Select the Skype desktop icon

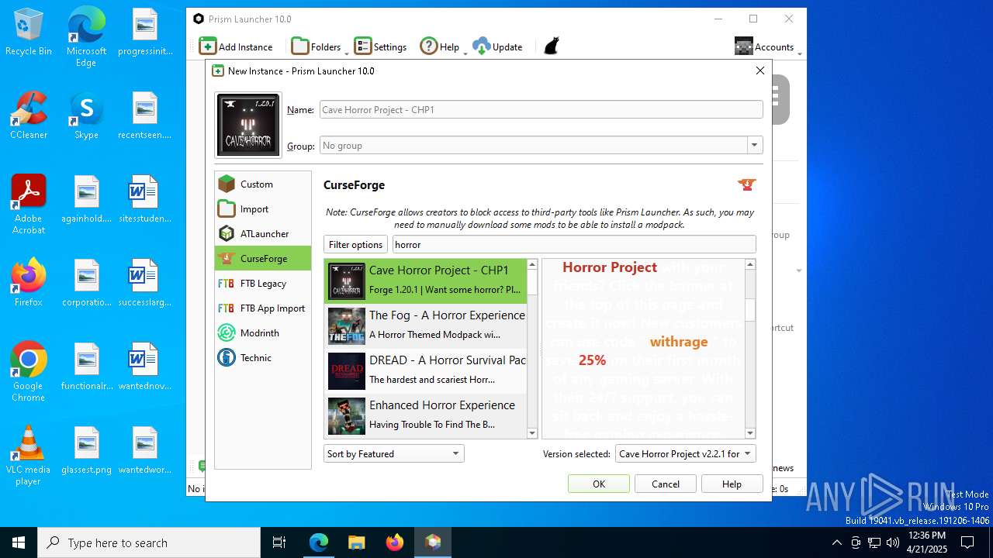86,115
